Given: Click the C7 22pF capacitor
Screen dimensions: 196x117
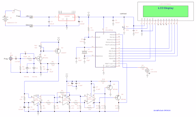Looking at the screenshot, I should pyautogui.click(x=85, y=58).
